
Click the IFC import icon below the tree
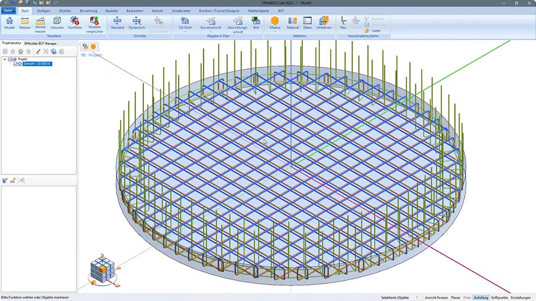pyautogui.click(x=13, y=180)
